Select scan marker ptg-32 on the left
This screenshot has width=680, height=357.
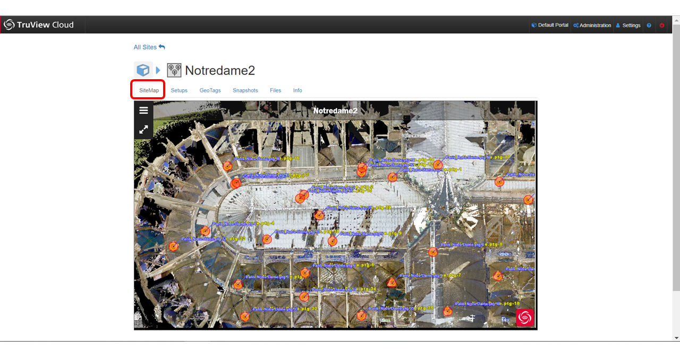[x=174, y=246]
